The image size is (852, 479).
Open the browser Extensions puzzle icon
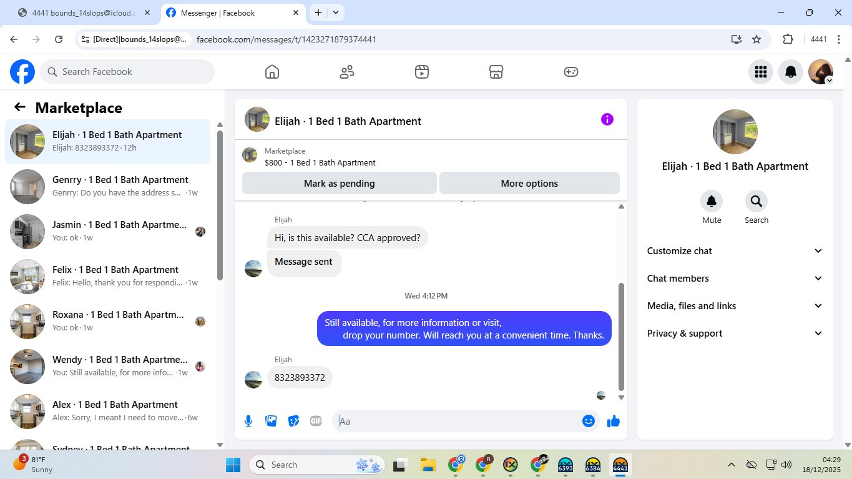click(x=788, y=39)
